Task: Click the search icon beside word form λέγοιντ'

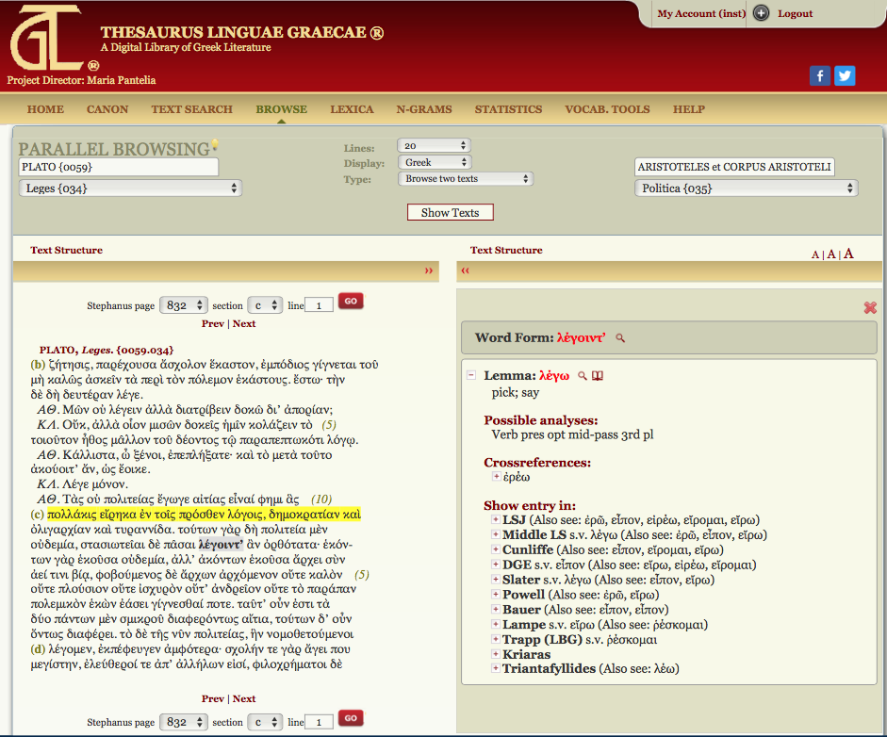Action: coord(620,337)
